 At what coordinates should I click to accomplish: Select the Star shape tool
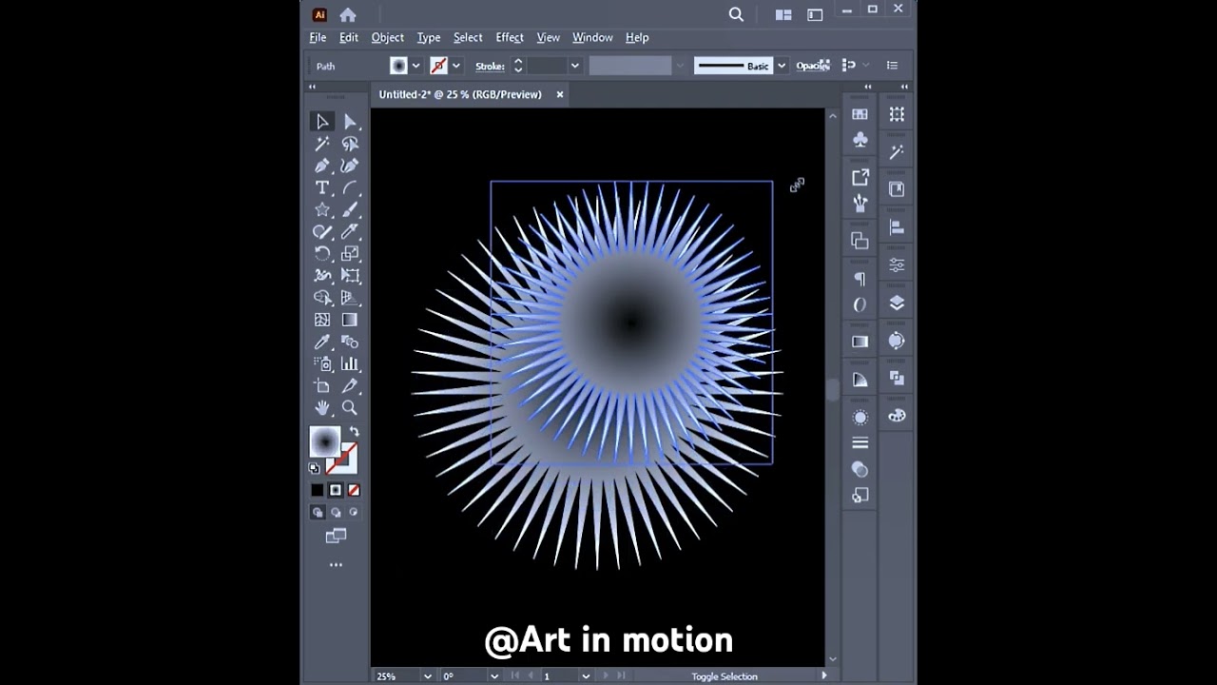click(x=322, y=209)
